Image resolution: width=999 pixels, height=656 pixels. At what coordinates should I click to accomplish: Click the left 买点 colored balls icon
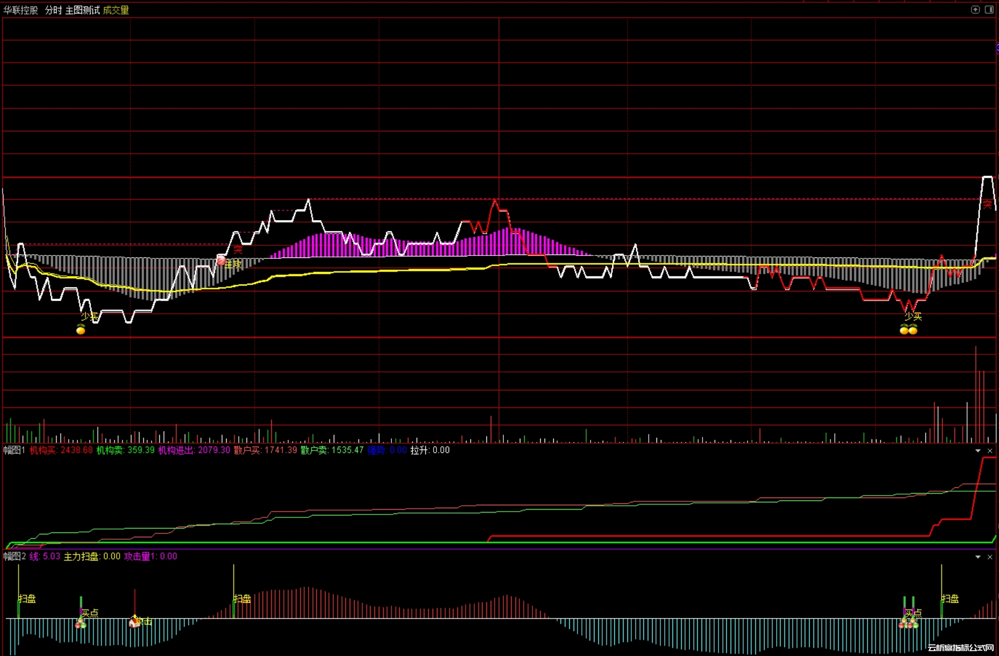pos(81,624)
